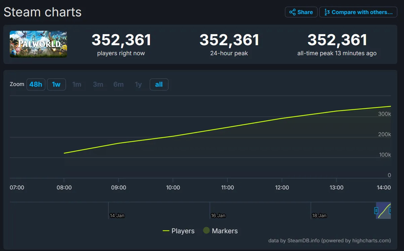The width and height of the screenshot is (404, 251).
Task: Click the Share button
Action: [301, 12]
